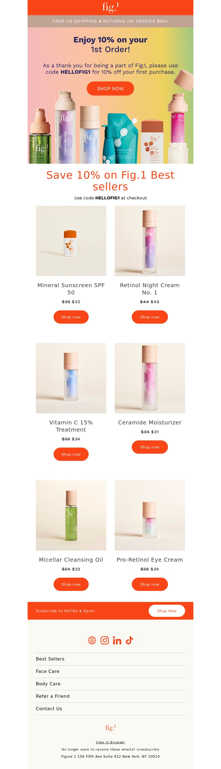The width and height of the screenshot is (221, 769).
Task: Open the globe website icon
Action: click(92, 640)
